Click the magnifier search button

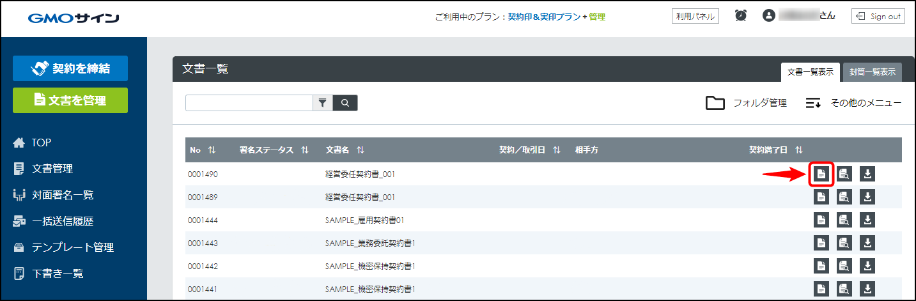pyautogui.click(x=345, y=103)
